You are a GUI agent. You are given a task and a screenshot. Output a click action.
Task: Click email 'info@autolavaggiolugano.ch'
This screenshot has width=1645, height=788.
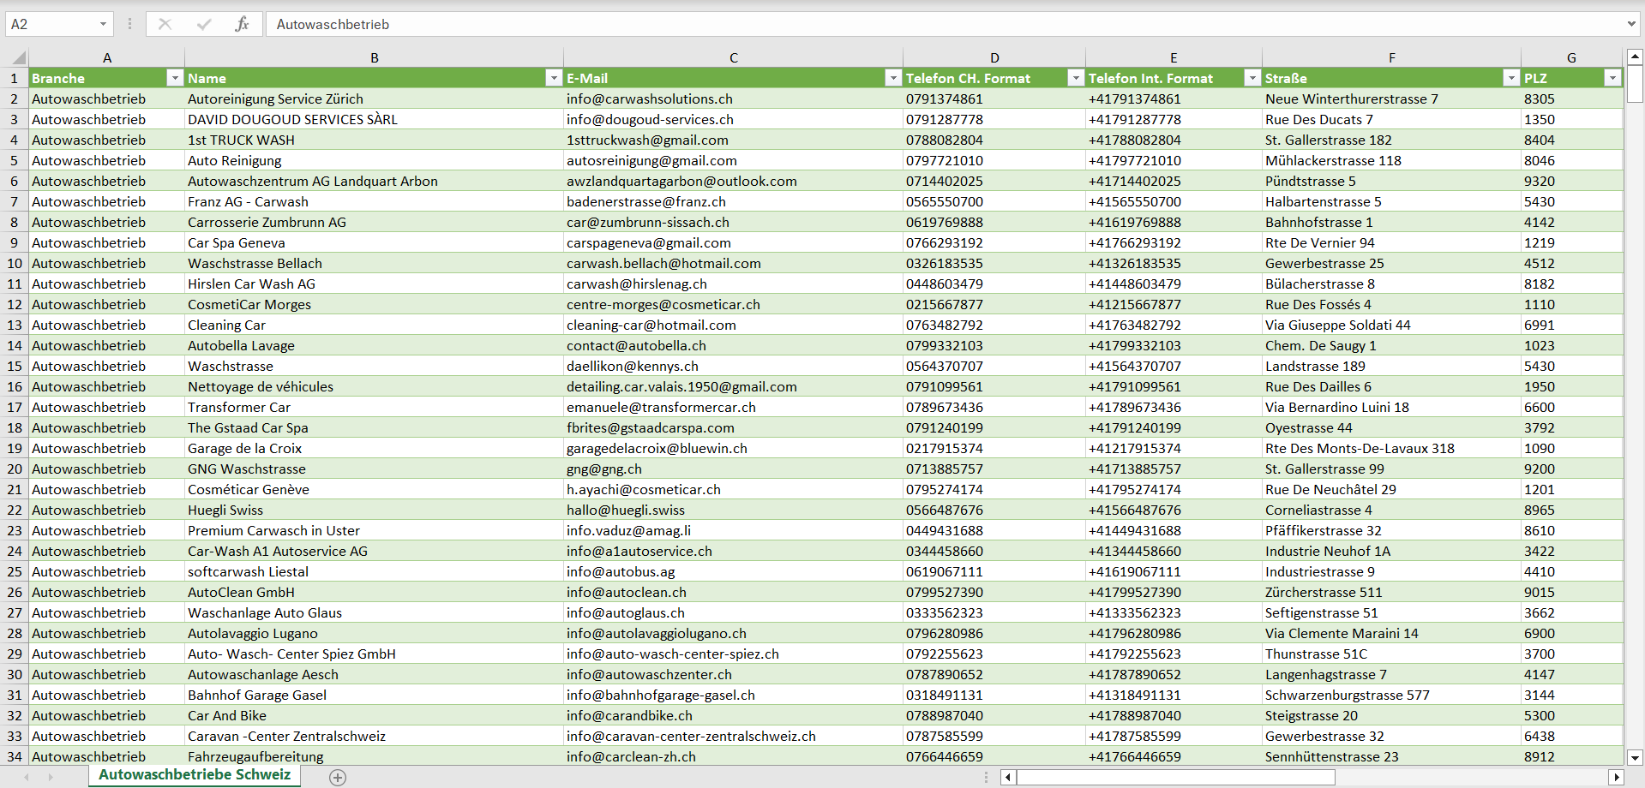[733, 633]
